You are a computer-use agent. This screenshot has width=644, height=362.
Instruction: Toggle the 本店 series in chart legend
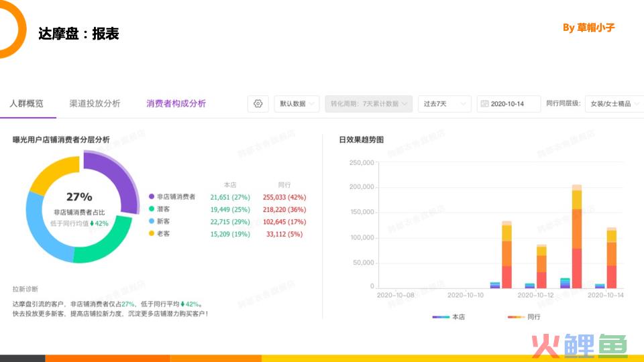(x=449, y=317)
